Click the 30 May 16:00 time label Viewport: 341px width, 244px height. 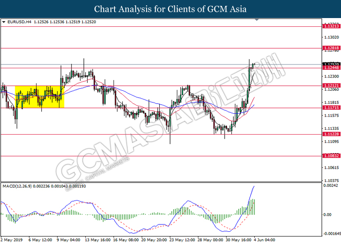239,240
